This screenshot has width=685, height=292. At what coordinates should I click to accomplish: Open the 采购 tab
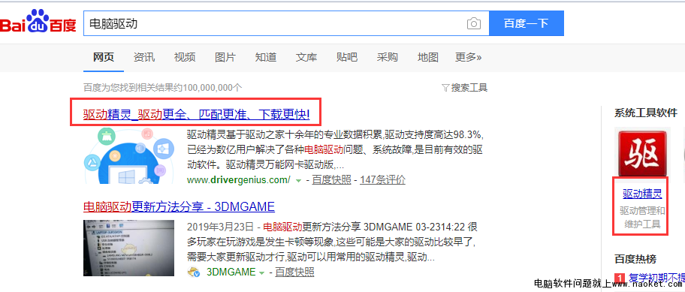(388, 57)
